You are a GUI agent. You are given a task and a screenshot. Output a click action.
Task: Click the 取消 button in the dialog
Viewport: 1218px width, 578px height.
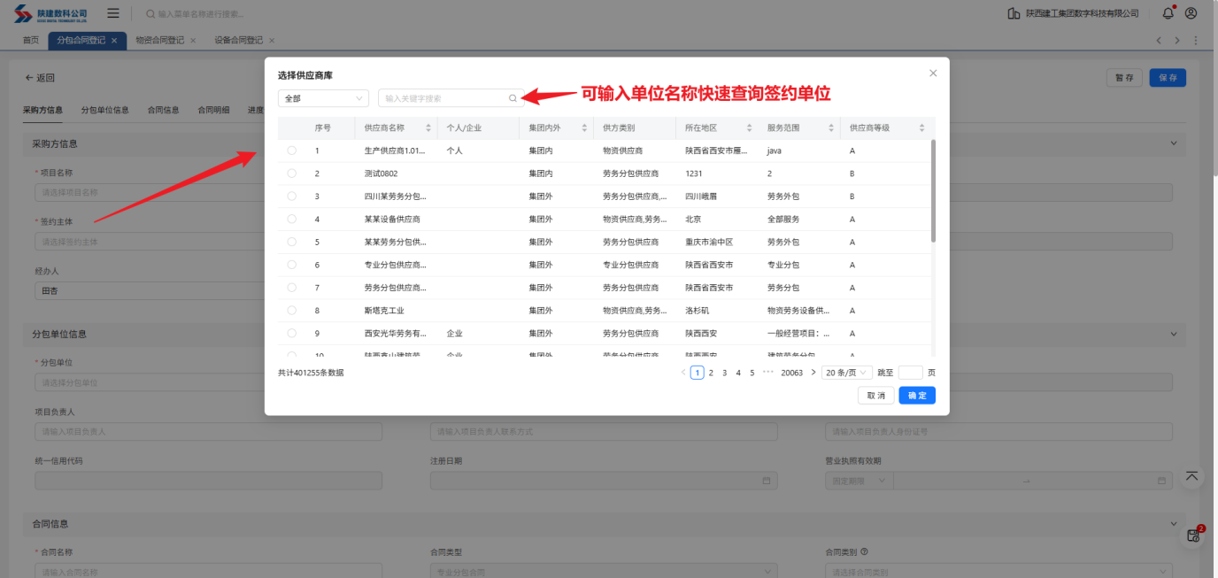tap(875, 396)
